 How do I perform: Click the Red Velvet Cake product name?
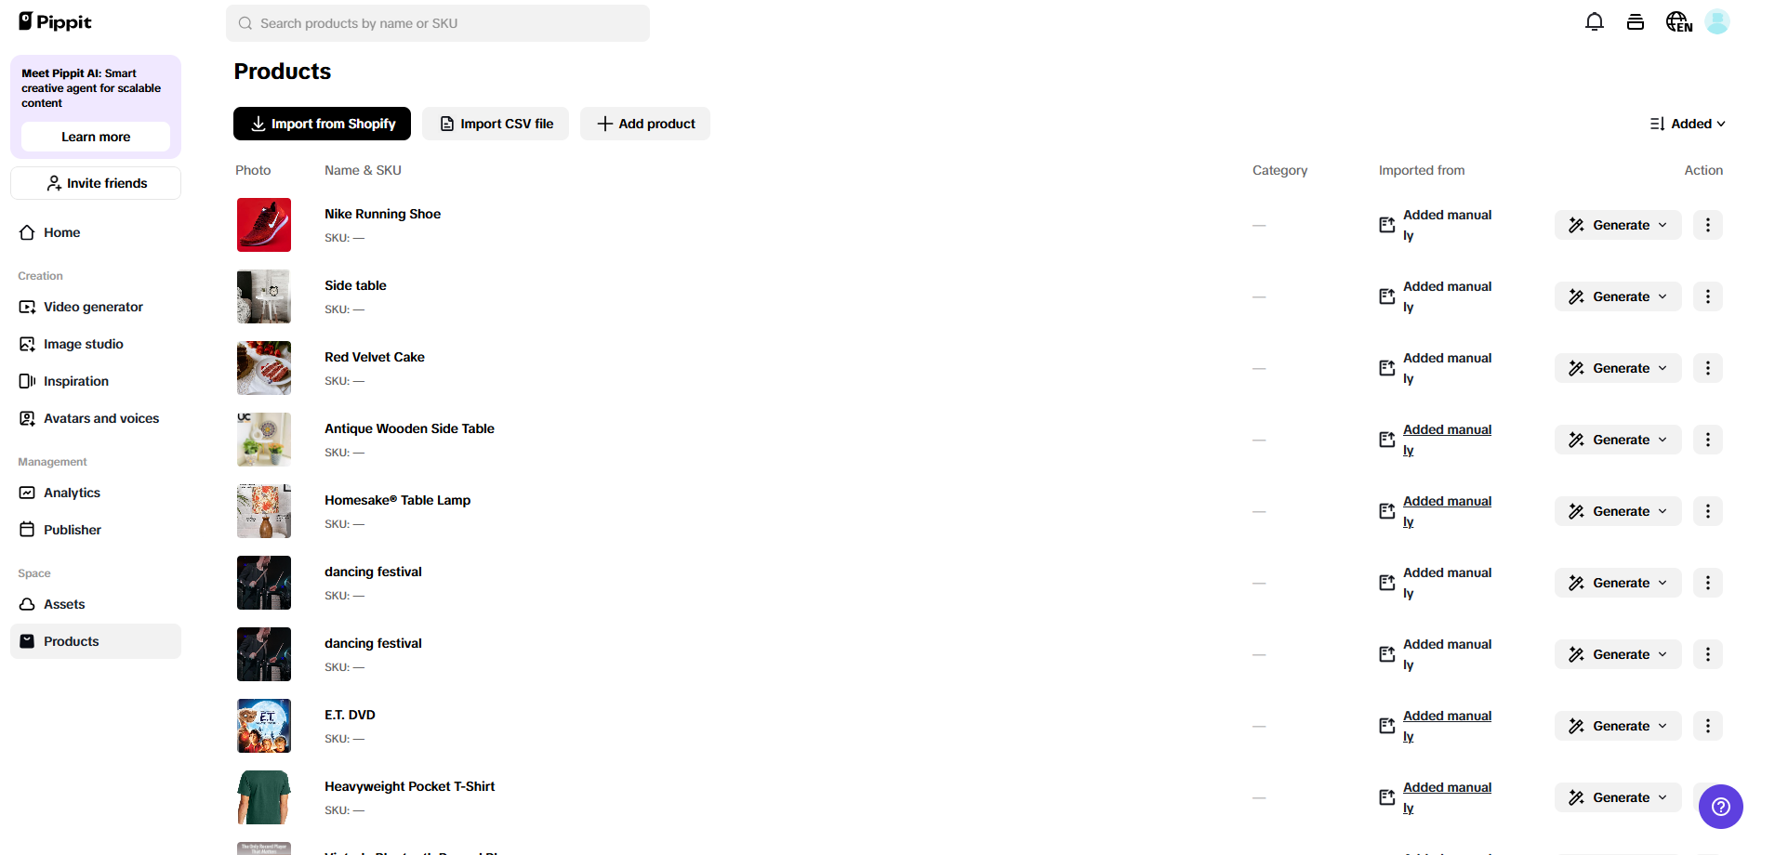tap(375, 357)
